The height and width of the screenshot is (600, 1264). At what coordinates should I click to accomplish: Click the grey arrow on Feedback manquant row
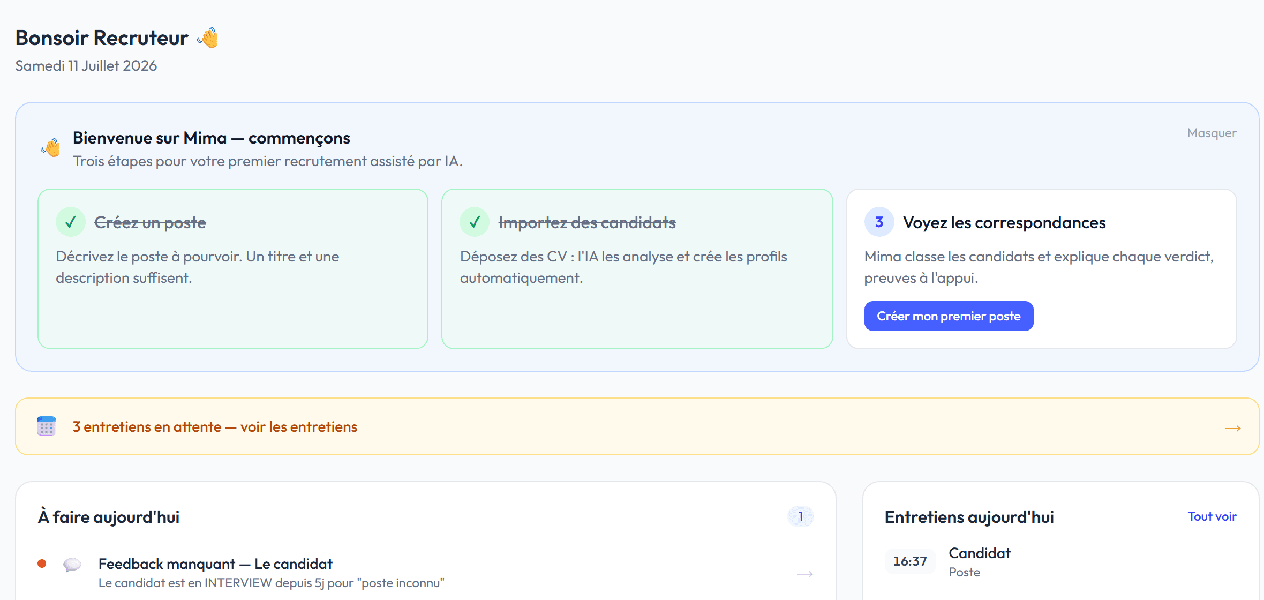805,574
